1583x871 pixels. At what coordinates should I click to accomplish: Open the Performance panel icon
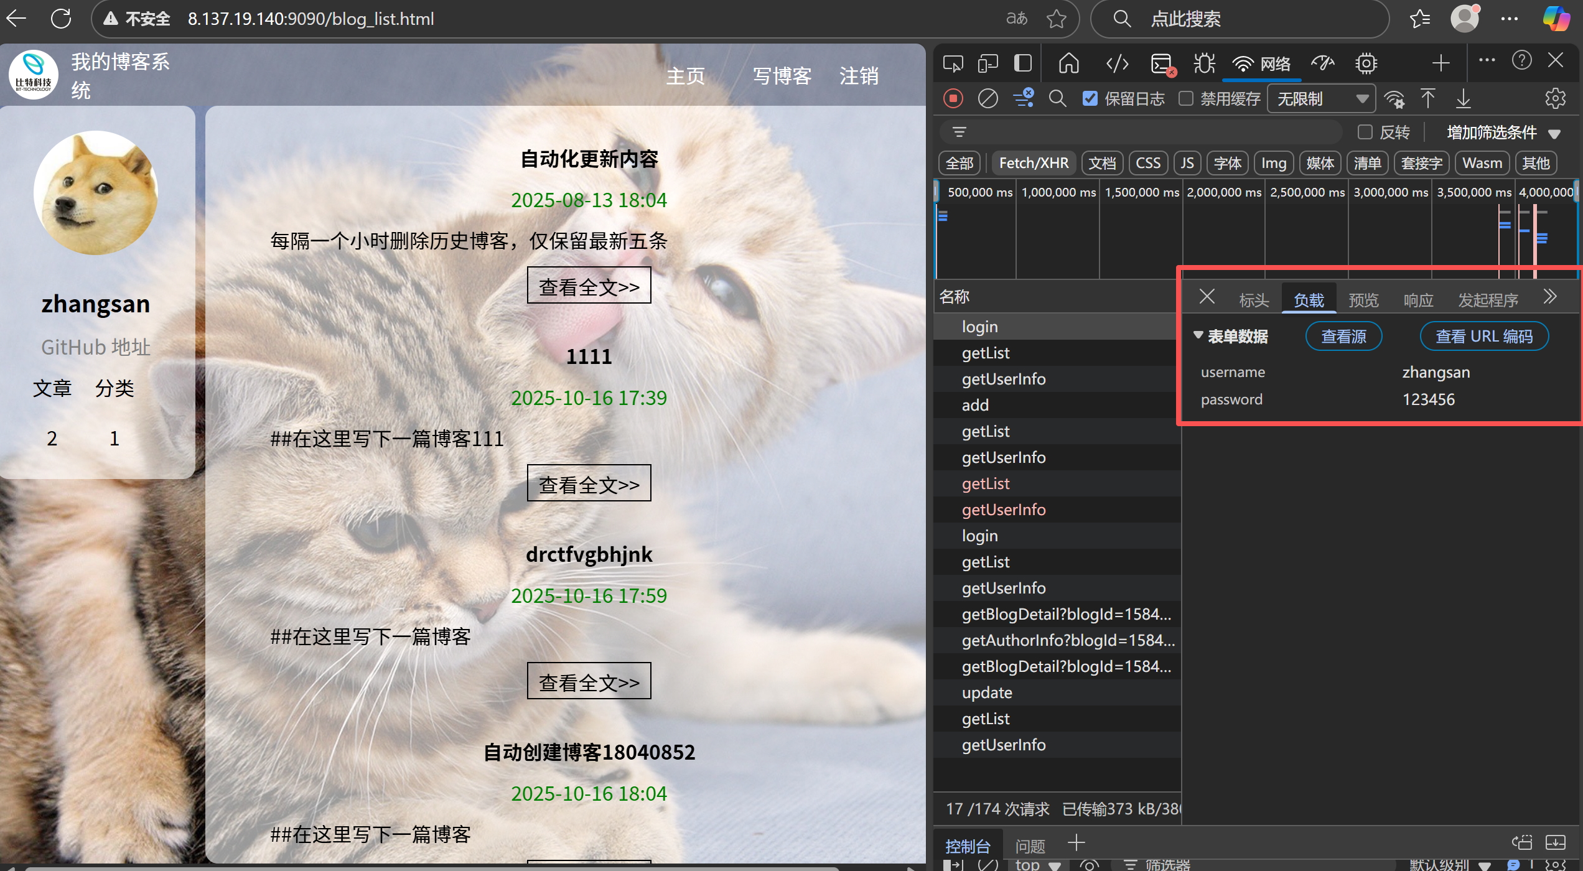point(1322,63)
